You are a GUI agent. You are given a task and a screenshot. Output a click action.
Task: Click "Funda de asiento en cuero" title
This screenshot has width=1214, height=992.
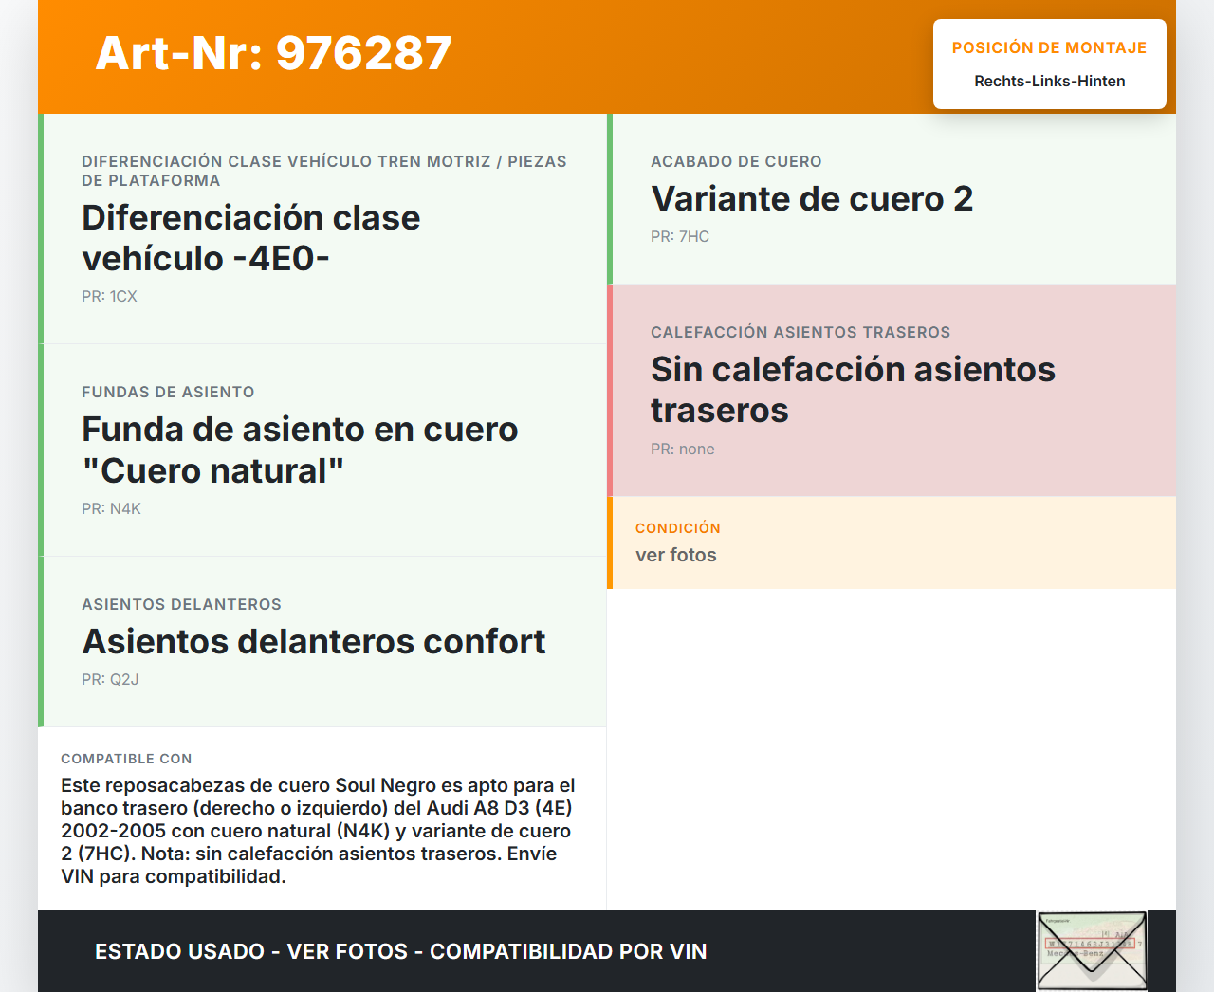coord(300,450)
